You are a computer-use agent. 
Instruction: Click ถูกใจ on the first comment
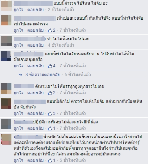18,10
